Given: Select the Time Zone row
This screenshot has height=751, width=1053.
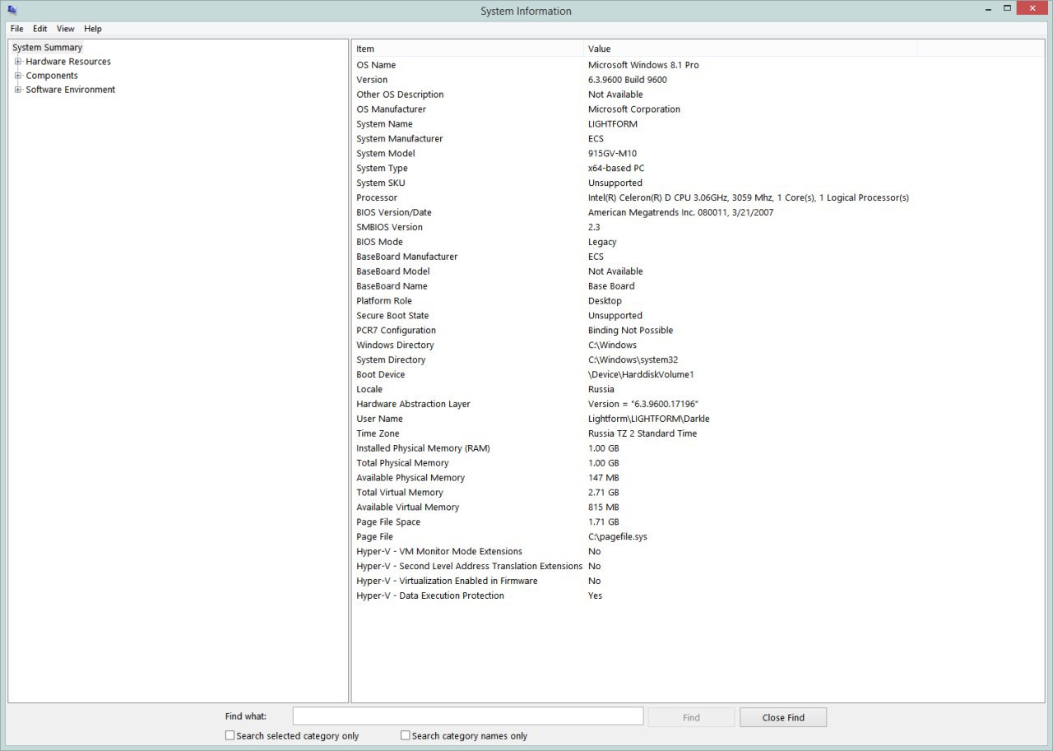Looking at the screenshot, I should coord(378,434).
